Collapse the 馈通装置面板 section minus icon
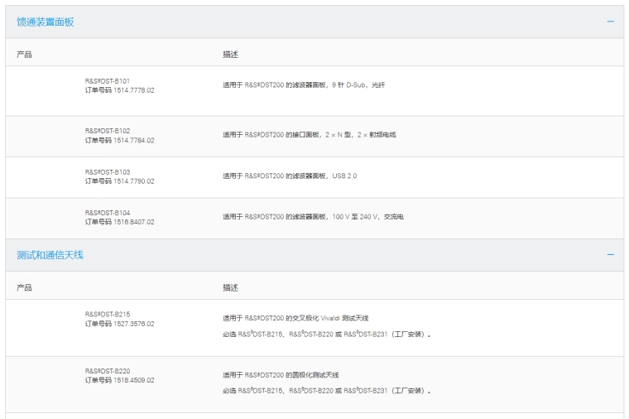Screen dimensions: 629x419 611,22
